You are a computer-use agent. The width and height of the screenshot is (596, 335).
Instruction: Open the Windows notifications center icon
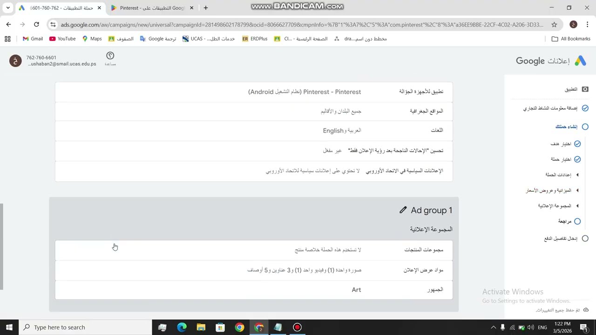[583, 328]
